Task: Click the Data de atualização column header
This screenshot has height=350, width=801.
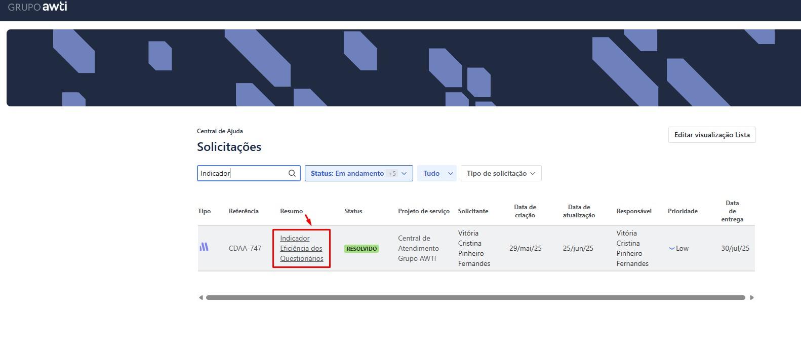Action: [x=579, y=211]
